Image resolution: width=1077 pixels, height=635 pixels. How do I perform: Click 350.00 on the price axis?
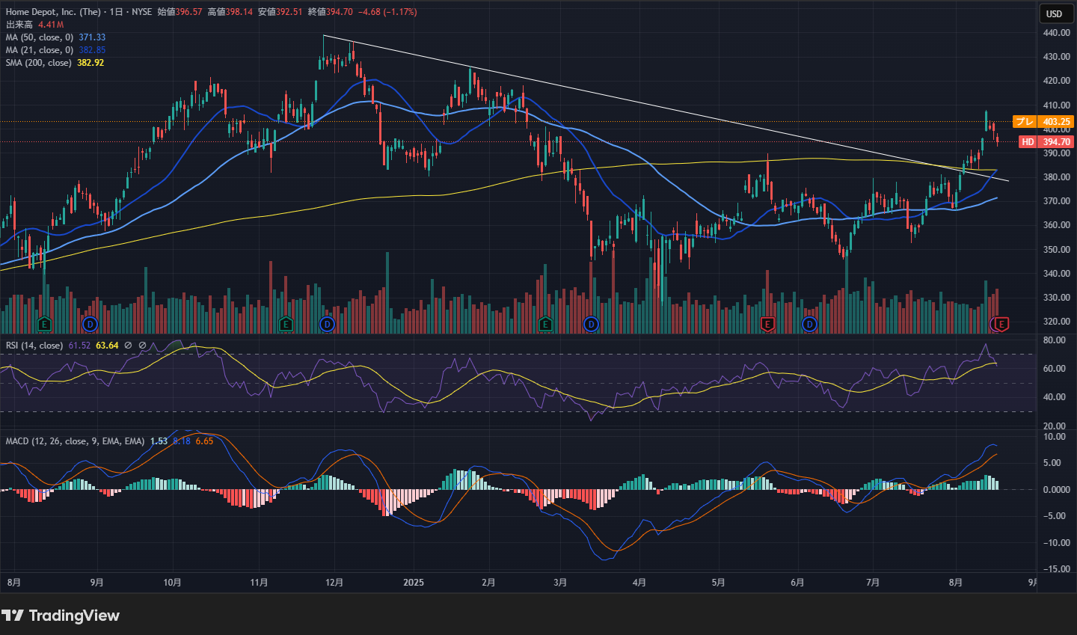pyautogui.click(x=1057, y=250)
